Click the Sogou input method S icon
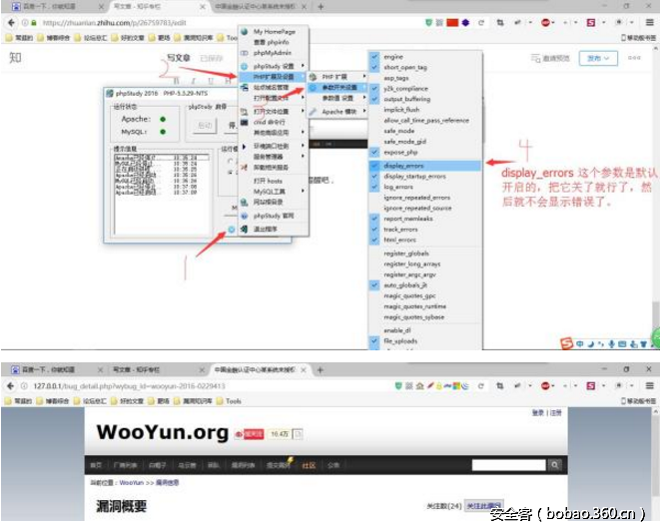Viewport: 660px width, 532px height. tap(566, 343)
